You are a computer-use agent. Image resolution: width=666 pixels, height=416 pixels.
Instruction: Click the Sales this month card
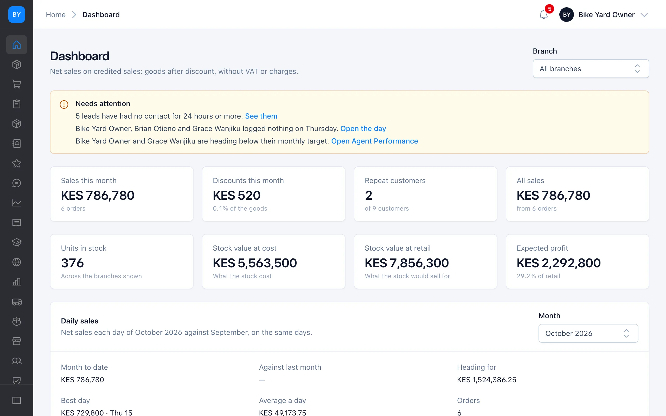pos(122,194)
